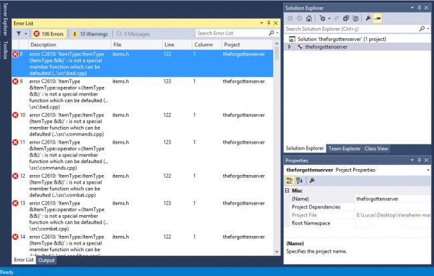Toggle Alphabetical sort in Properties panel

[300, 180]
